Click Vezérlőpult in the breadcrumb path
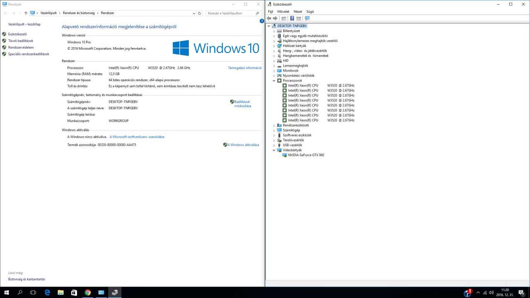Image resolution: width=530 pixels, height=298 pixels. tap(48, 13)
